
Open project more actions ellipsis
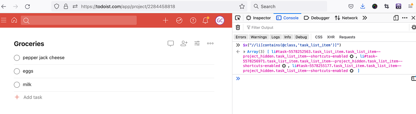coord(210,43)
